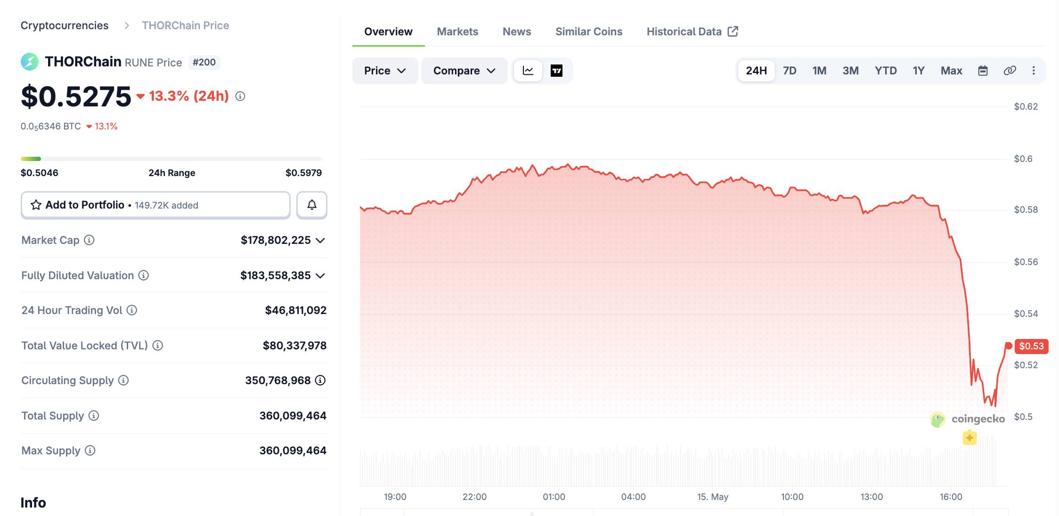
Task: Click the Cryptocurrencies breadcrumb link
Action: point(65,25)
